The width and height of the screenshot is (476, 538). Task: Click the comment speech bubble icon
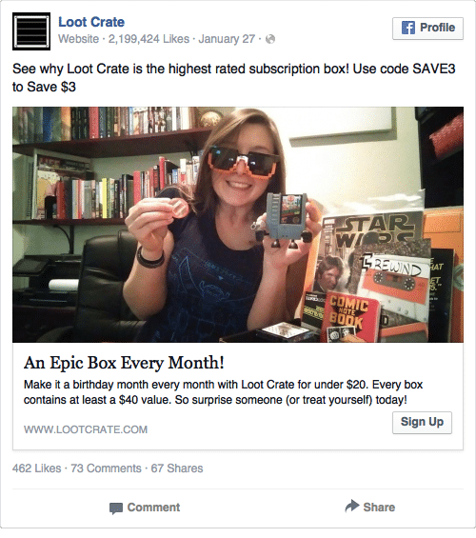coord(116,508)
